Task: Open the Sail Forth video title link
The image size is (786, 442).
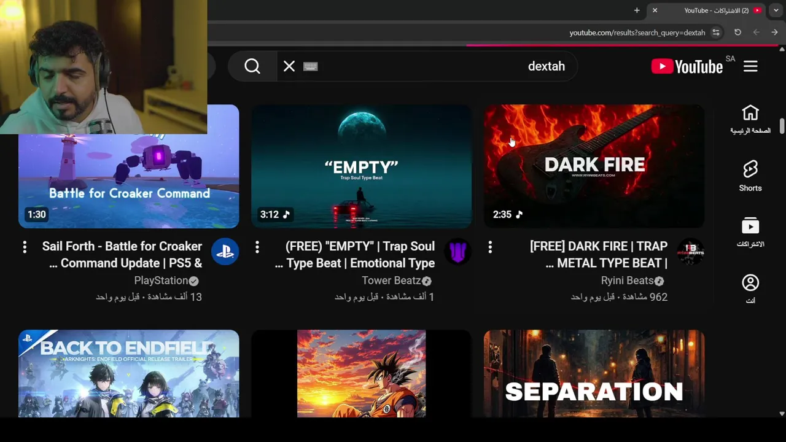Action: pyautogui.click(x=122, y=255)
